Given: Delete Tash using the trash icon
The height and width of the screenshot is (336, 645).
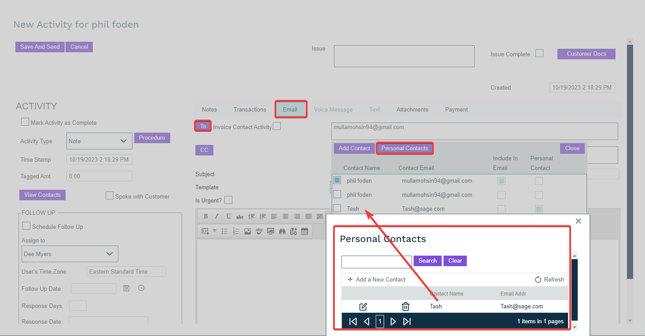Looking at the screenshot, I should [x=406, y=307].
